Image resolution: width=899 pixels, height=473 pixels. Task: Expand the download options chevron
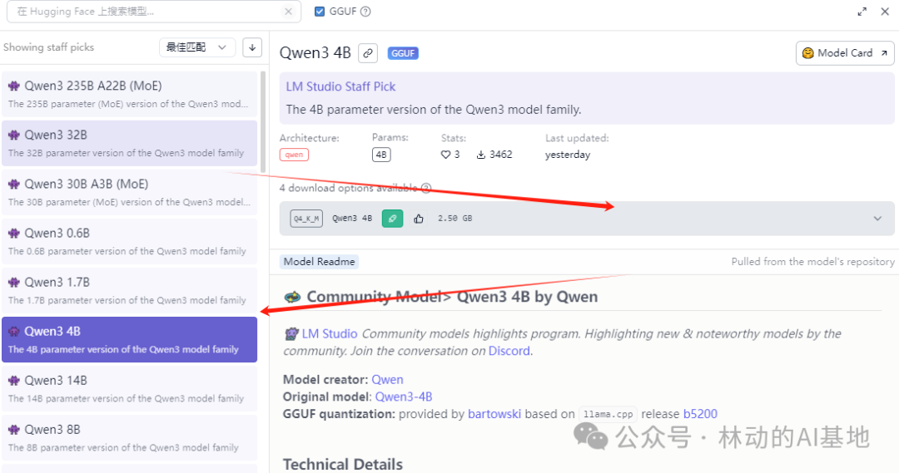point(877,219)
